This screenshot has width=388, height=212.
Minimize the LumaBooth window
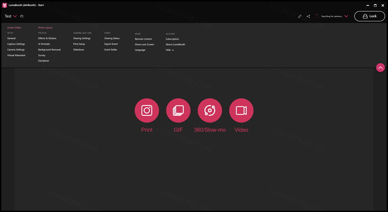[x=368, y=5]
